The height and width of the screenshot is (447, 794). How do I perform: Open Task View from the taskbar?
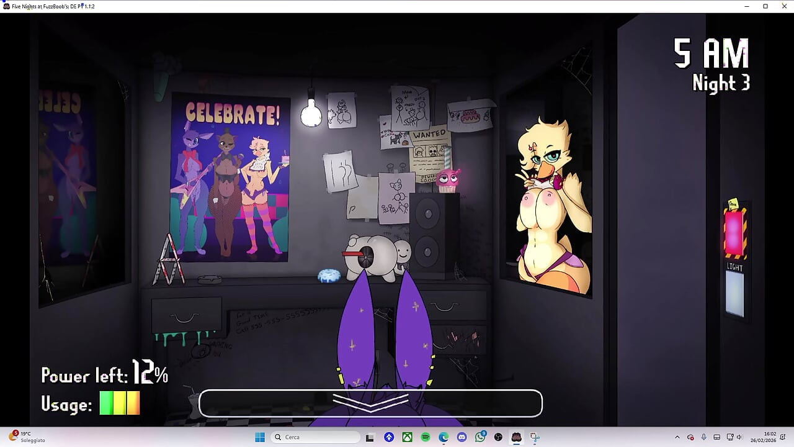[370, 437]
